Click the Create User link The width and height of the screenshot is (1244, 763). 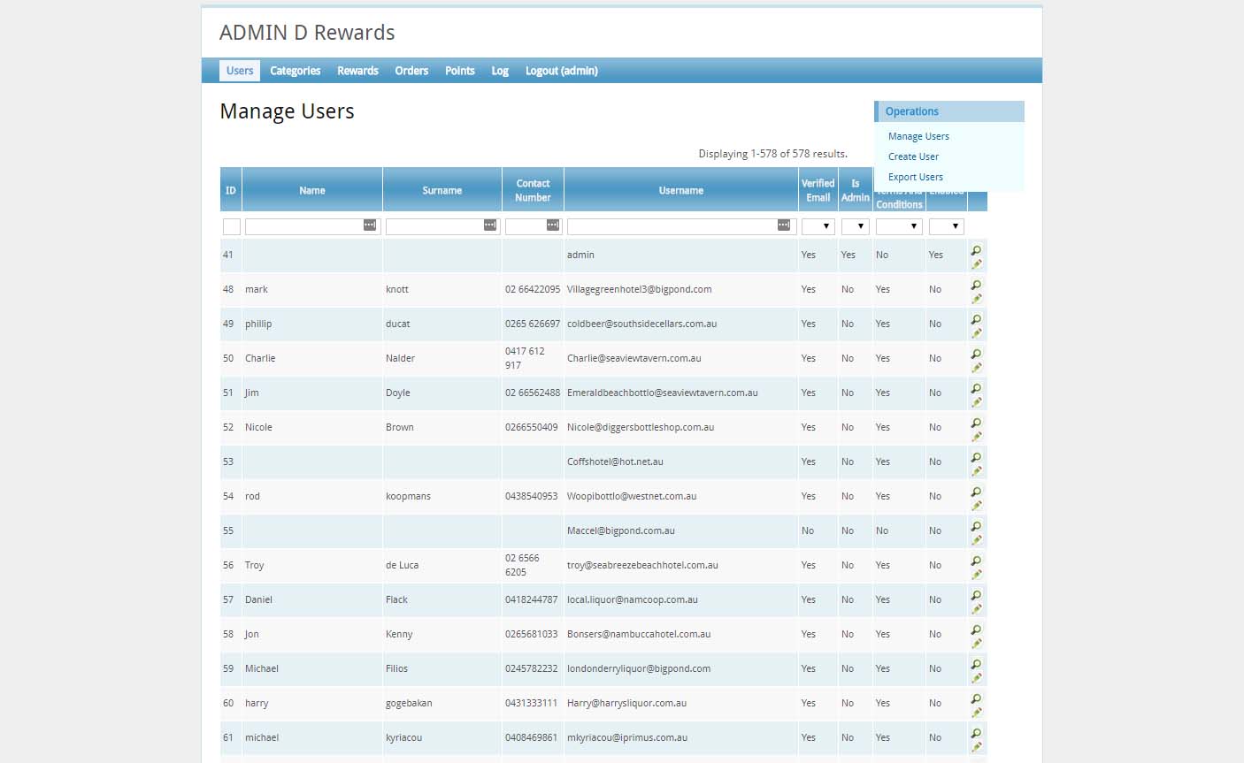pyautogui.click(x=913, y=156)
